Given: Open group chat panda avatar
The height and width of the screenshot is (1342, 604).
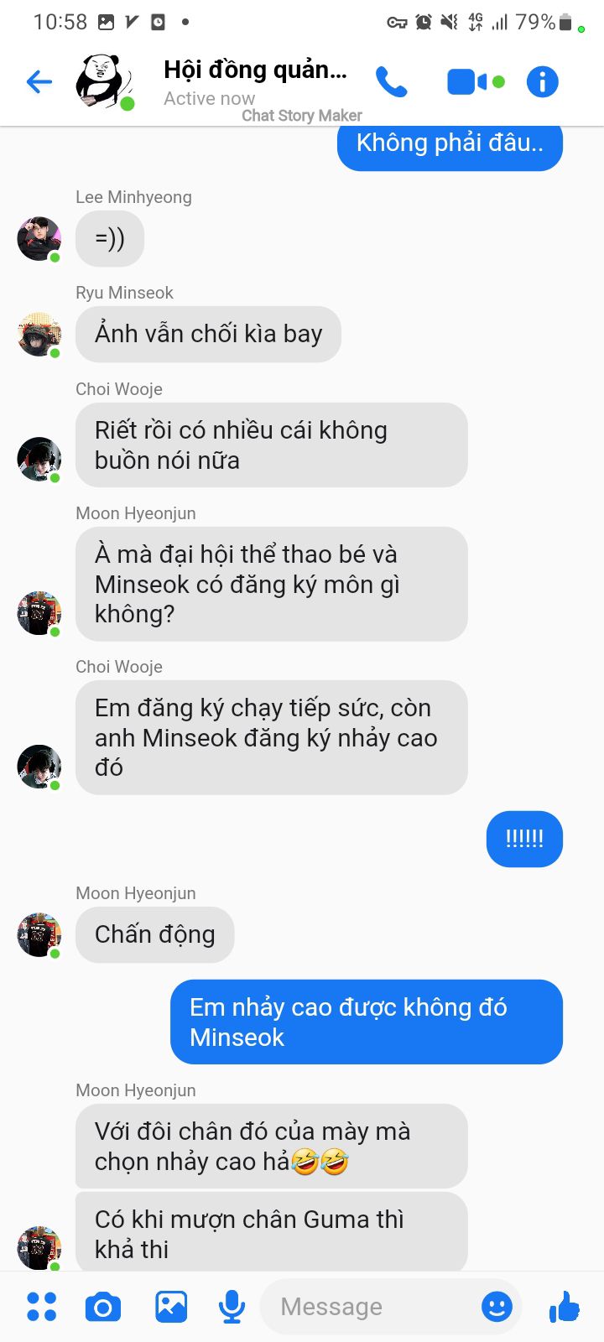Looking at the screenshot, I should [x=104, y=81].
